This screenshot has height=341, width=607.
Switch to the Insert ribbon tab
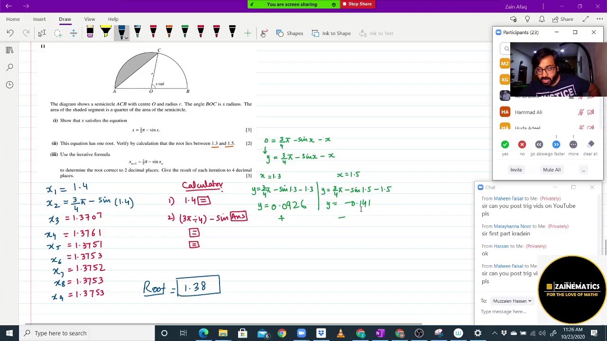[39, 19]
